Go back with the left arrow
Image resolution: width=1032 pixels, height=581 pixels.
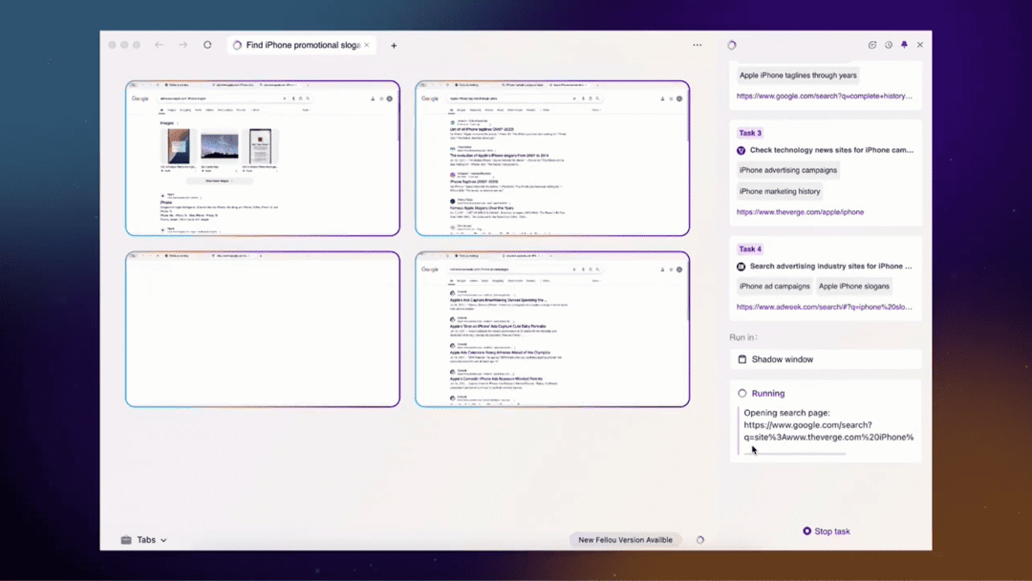point(159,45)
